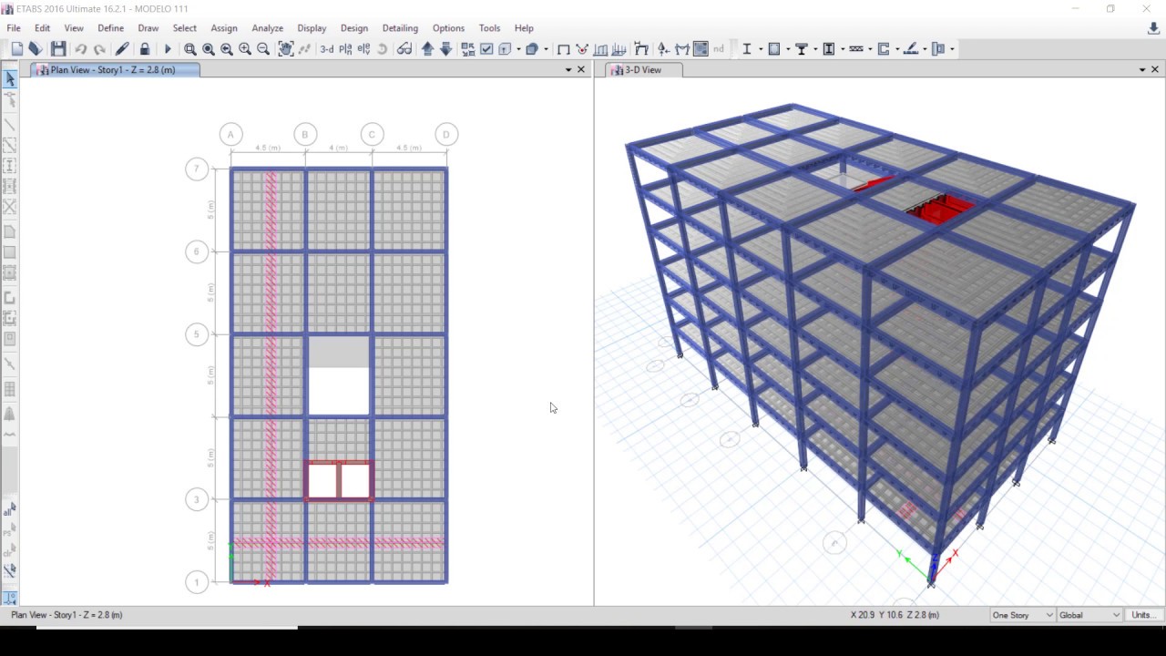Activate the Pan hand tool
1166x656 pixels.
[286, 49]
